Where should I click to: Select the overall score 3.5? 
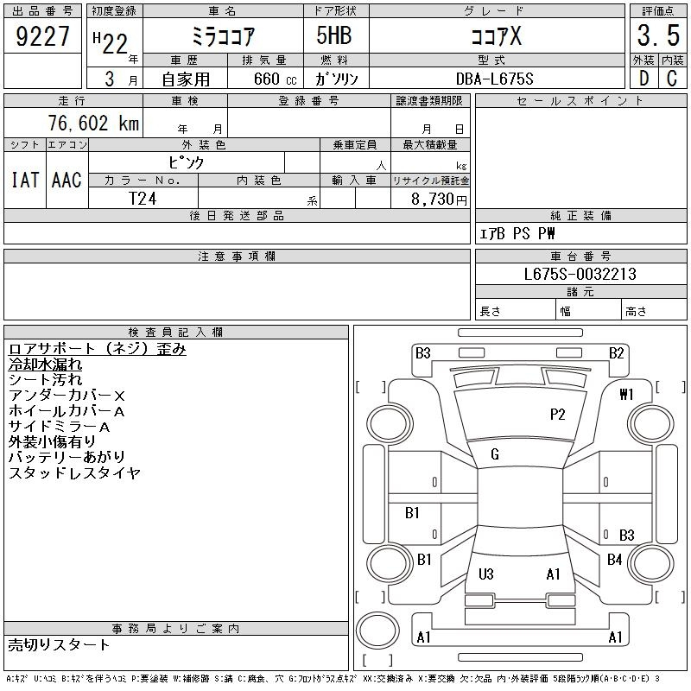click(x=657, y=37)
